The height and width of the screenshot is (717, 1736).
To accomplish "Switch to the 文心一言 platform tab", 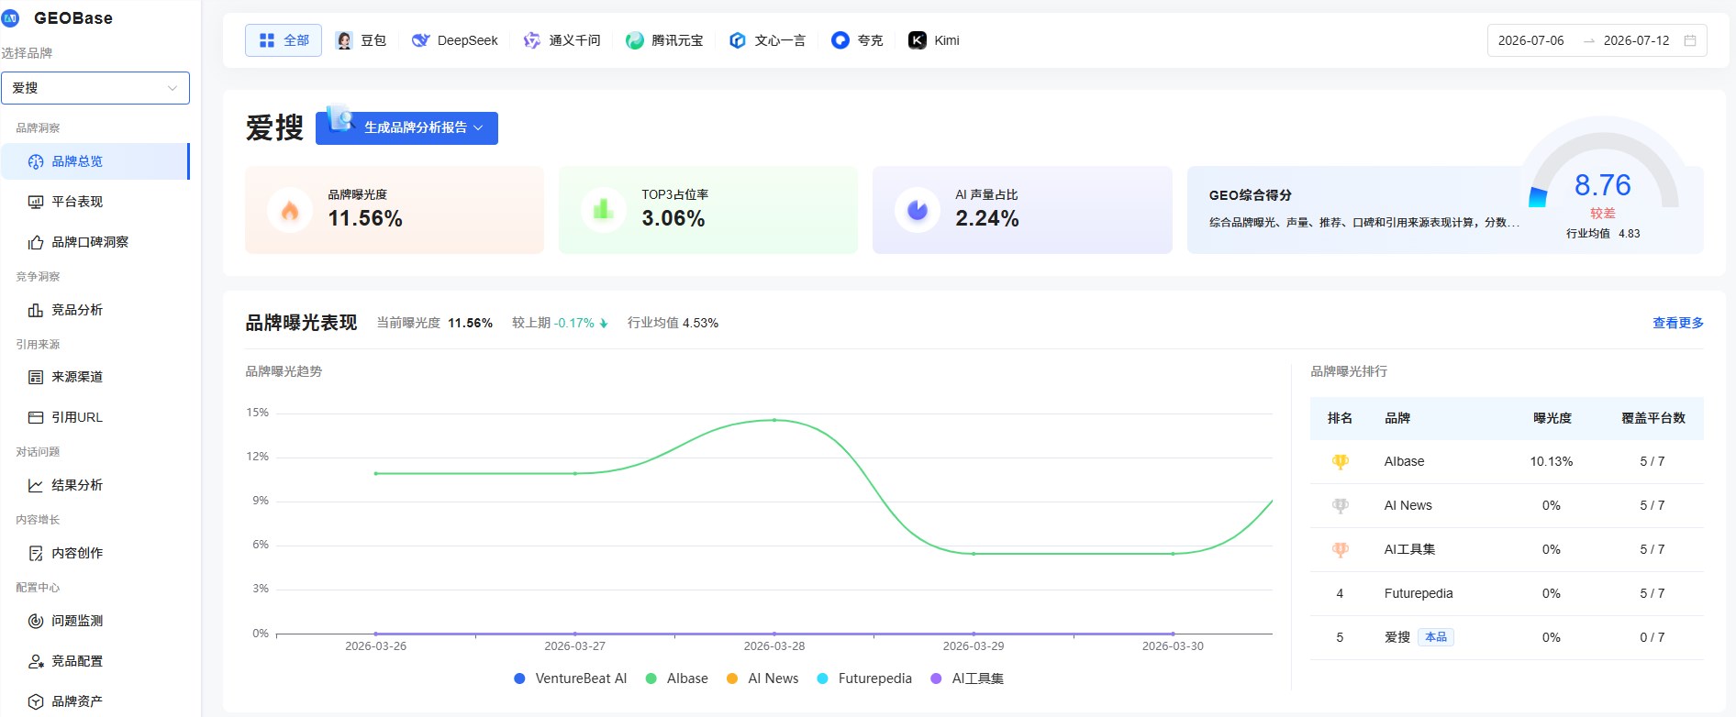I will click(767, 40).
